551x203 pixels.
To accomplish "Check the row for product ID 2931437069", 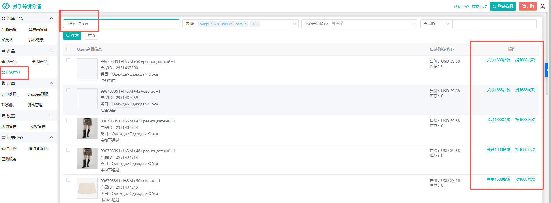I will (68, 90).
